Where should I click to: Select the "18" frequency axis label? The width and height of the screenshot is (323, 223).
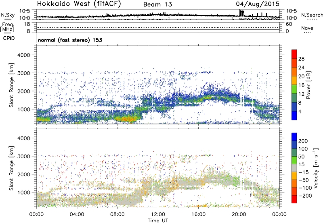(x=27, y=24)
